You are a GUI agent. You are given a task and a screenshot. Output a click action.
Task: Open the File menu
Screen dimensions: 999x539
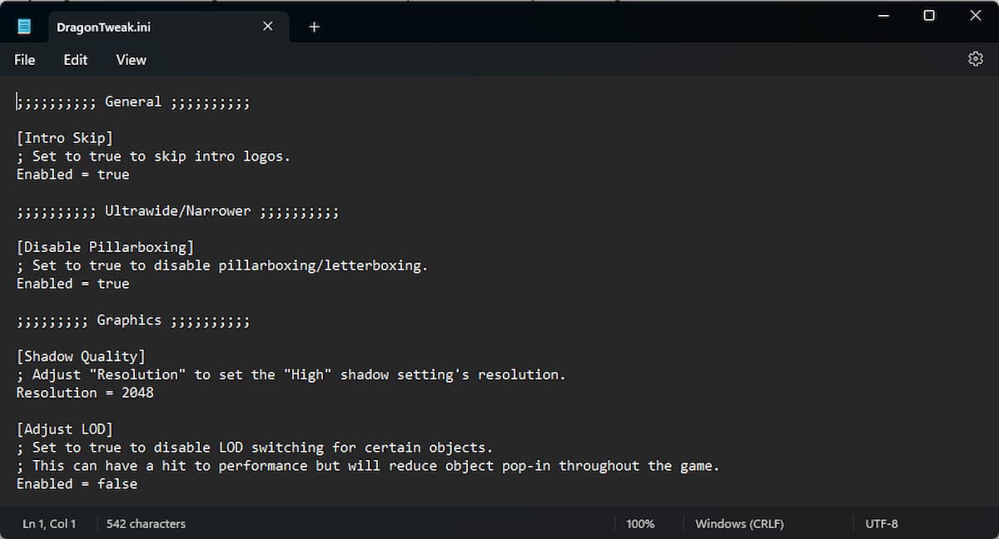[25, 60]
